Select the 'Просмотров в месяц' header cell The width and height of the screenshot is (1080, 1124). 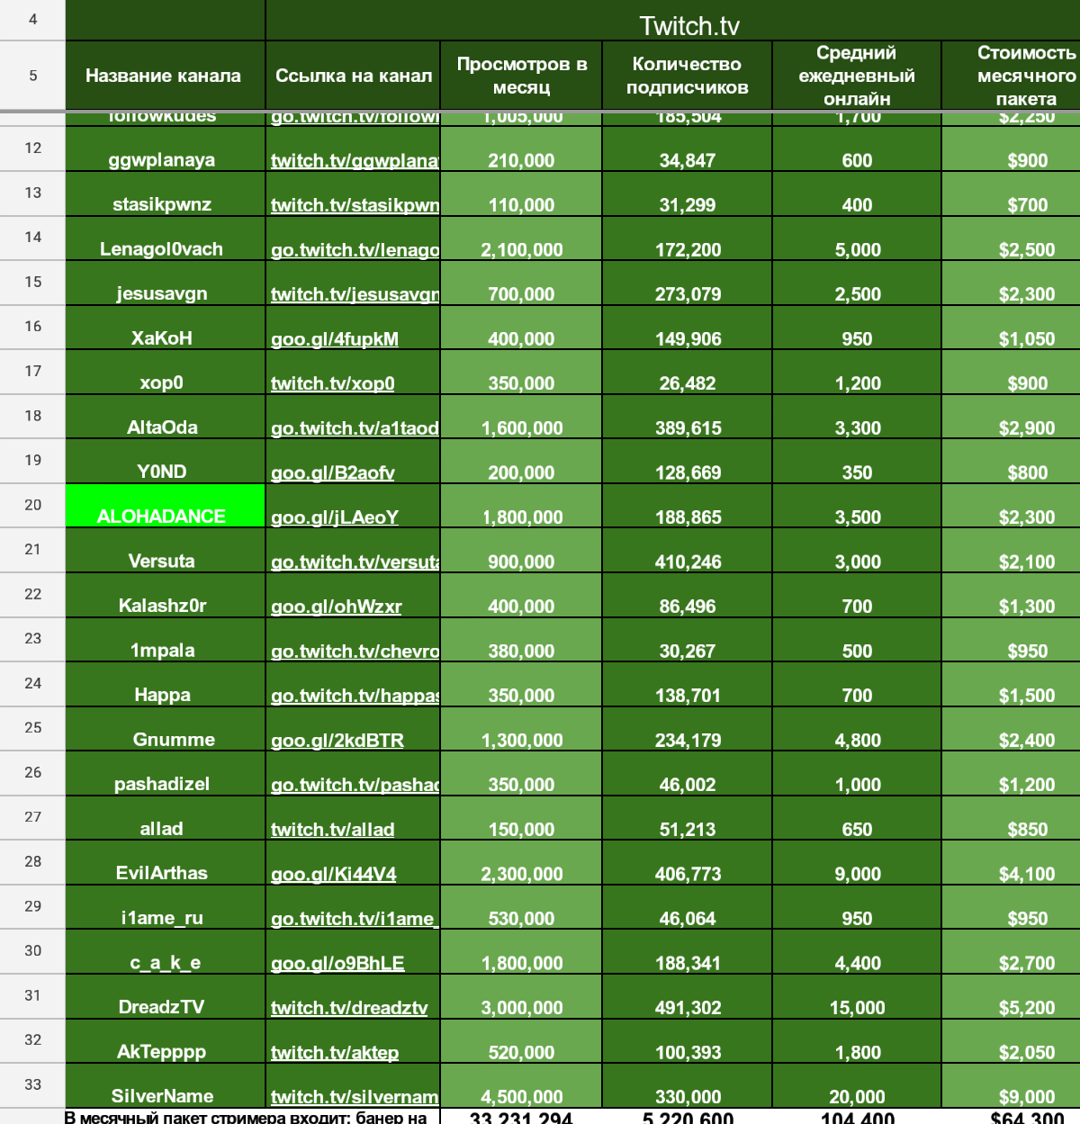tap(522, 76)
